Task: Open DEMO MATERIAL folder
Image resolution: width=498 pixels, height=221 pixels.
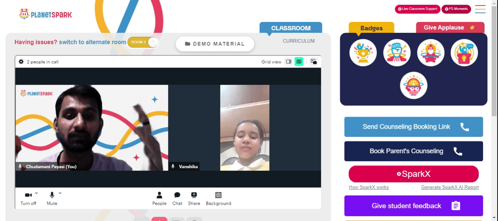Action: click(x=215, y=44)
